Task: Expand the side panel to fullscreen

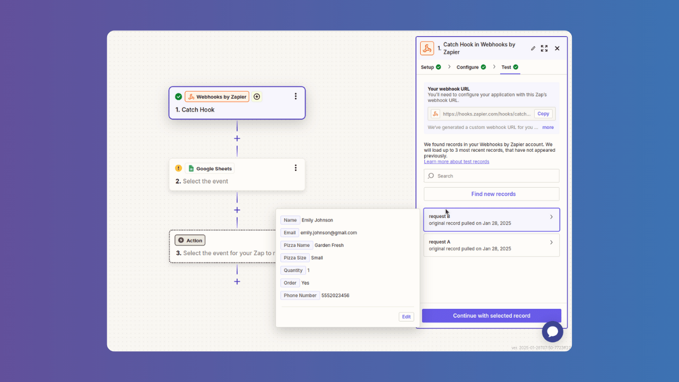Action: click(x=544, y=48)
